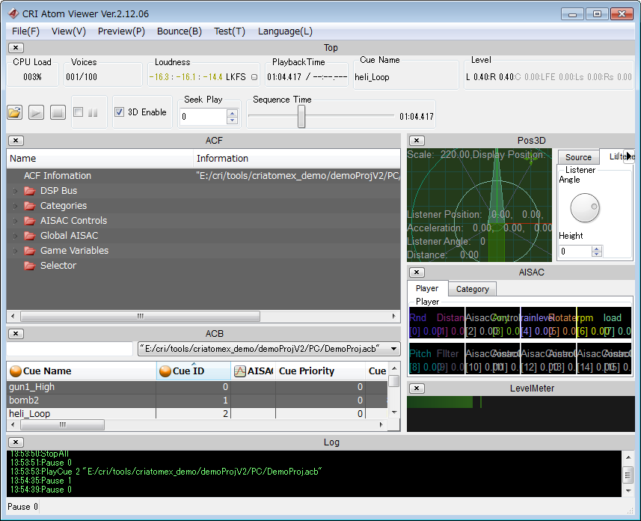The image size is (641, 521).
Task: Toggle the checkbox beside the pause icon
Action: tap(78, 112)
